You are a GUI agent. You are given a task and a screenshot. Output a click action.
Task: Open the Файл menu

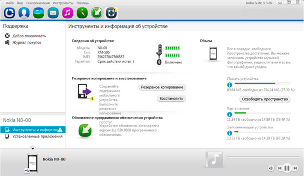click(x=10, y=3)
